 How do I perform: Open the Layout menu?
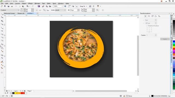pos(17,4)
